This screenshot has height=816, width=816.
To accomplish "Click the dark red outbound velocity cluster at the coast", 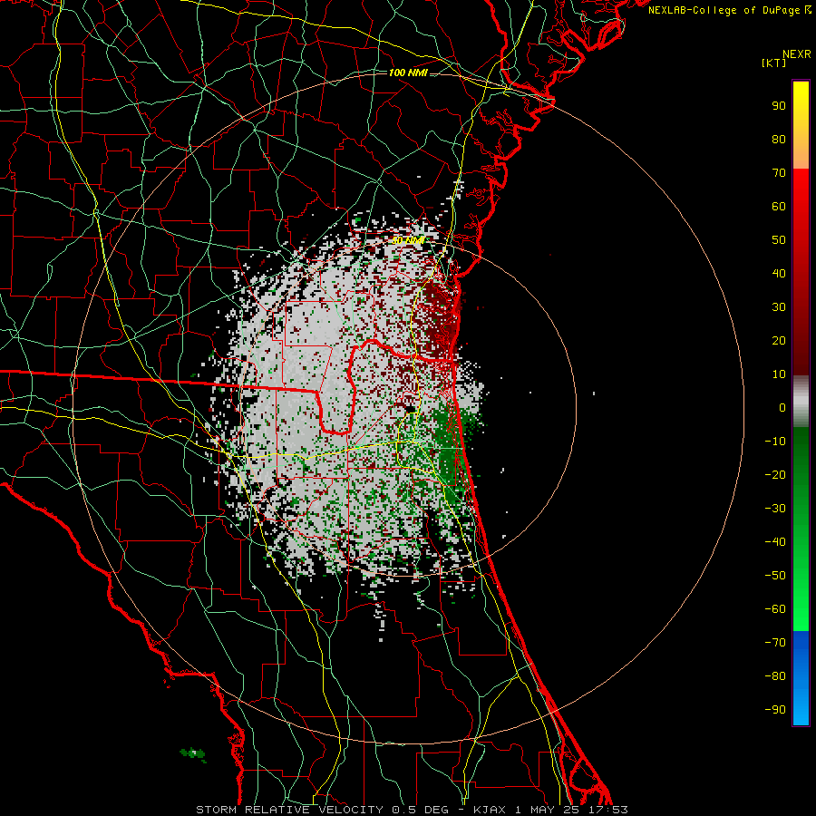I will (441, 317).
